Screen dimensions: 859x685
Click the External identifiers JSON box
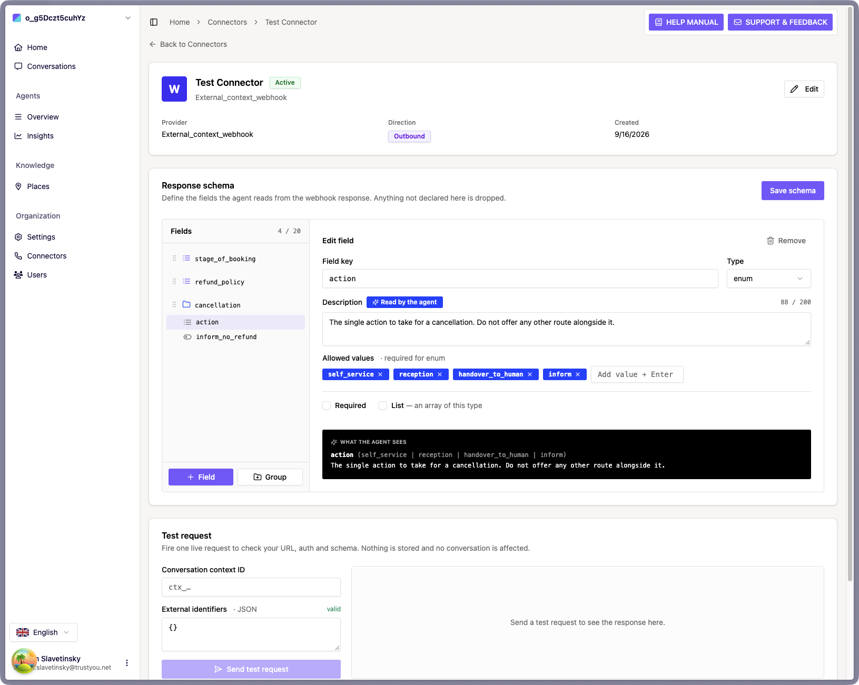pyautogui.click(x=251, y=634)
